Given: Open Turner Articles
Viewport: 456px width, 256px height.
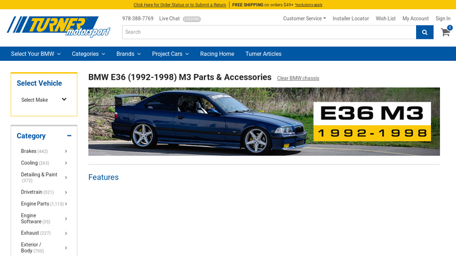Looking at the screenshot, I should [263, 54].
